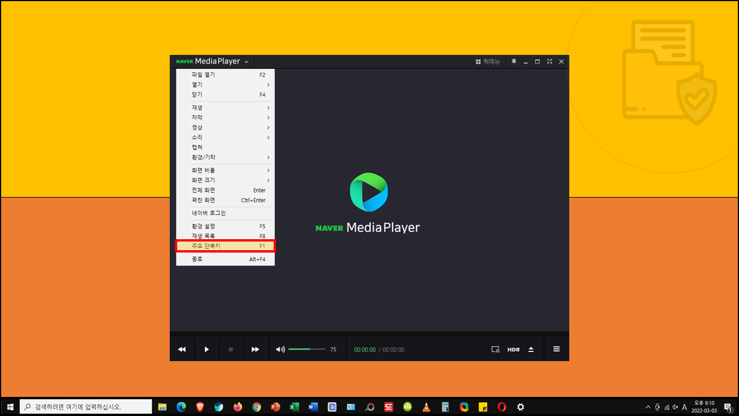Expand the 재생 submenu
This screenshot has height=416, width=739.
[225, 107]
